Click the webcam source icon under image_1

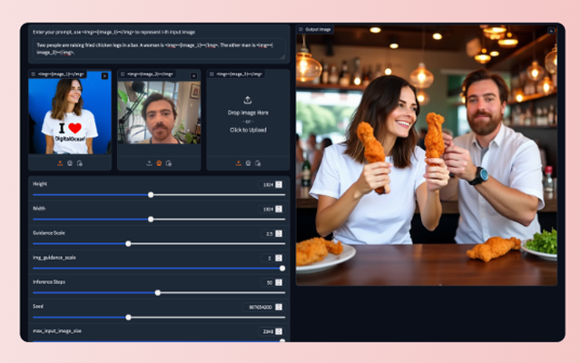tap(70, 163)
